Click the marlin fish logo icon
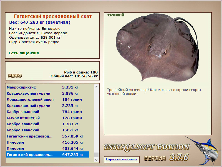The height and width of the screenshot is (167, 222). (203, 151)
